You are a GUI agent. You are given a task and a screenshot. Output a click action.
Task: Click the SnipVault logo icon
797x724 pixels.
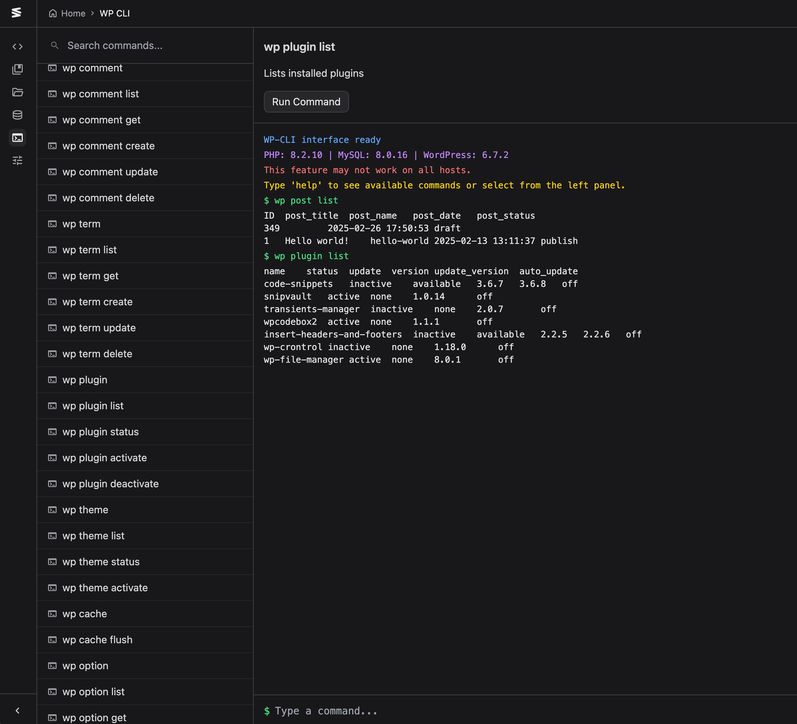[17, 12]
